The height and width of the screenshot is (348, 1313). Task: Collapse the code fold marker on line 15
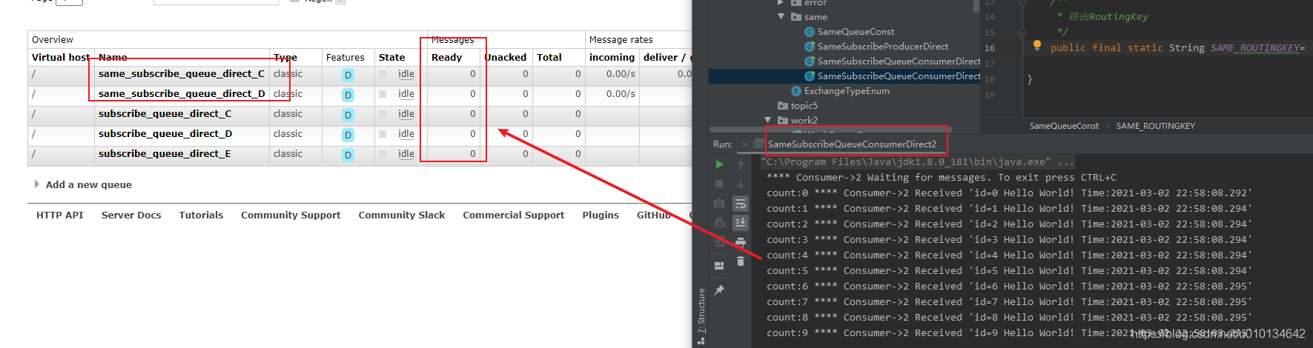pyautogui.click(x=1022, y=33)
